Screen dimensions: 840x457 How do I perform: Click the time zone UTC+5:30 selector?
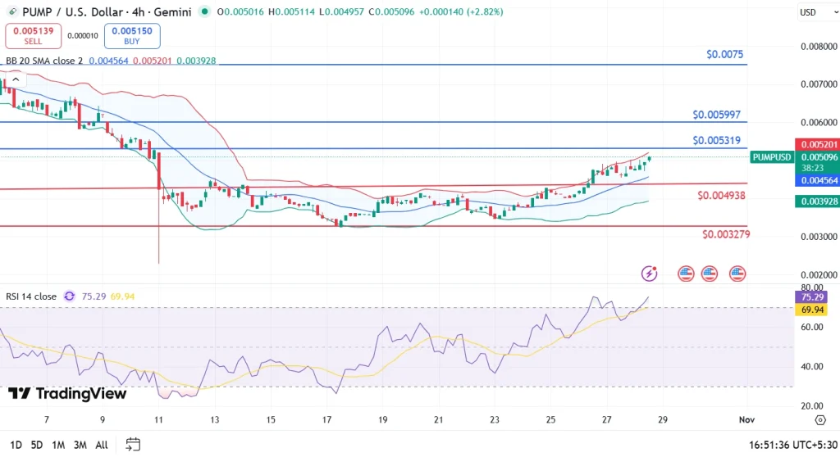pos(789,444)
